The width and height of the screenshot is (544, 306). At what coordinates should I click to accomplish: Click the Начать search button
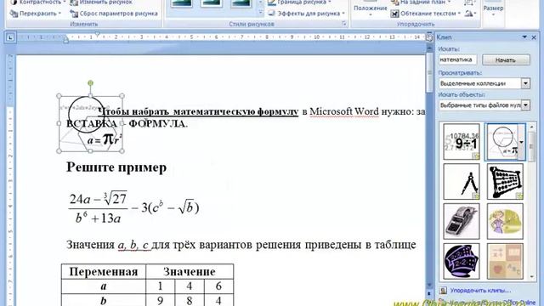click(506, 59)
